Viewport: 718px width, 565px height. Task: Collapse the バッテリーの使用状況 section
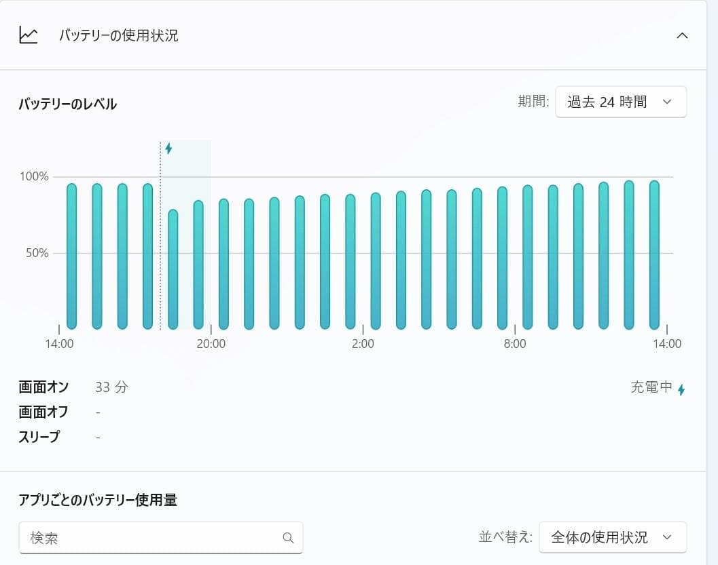[x=682, y=35]
